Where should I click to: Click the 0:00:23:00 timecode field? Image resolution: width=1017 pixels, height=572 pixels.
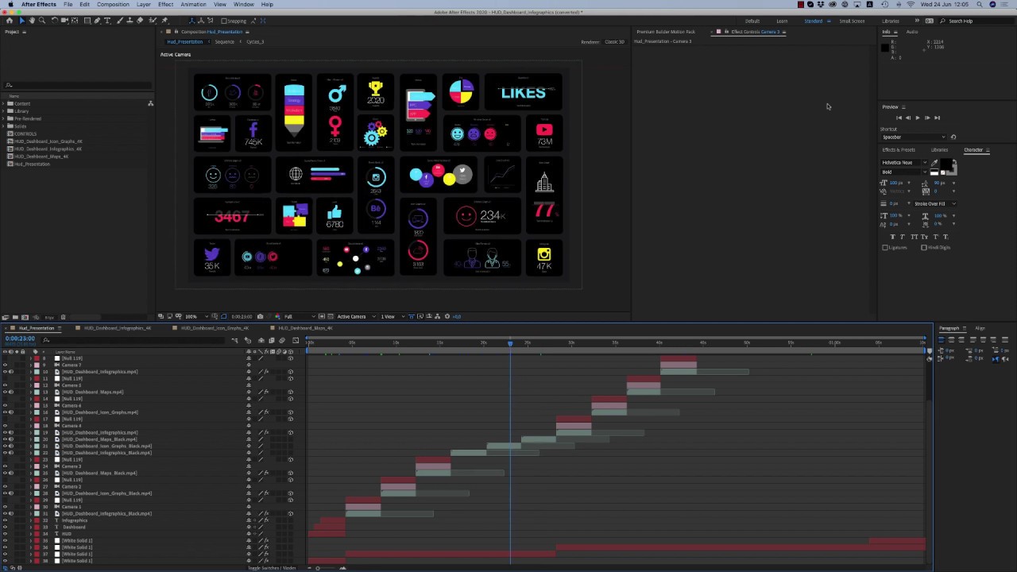20,338
